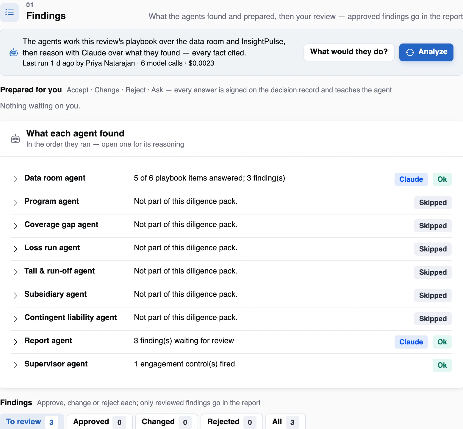The image size is (463, 429).
Task: Click the robot icon next to What each agent found
Action: click(x=15, y=139)
